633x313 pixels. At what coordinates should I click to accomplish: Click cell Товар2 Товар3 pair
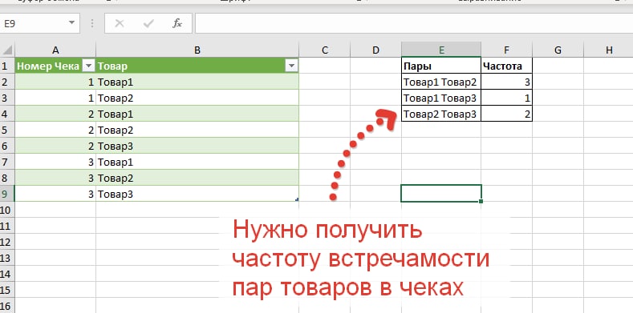click(x=441, y=114)
